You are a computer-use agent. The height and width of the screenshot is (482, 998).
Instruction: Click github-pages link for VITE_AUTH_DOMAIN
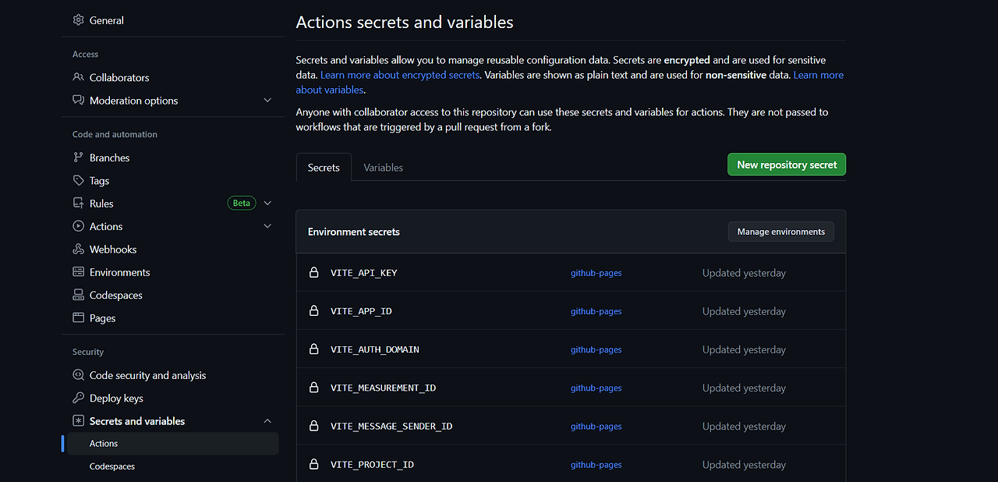tap(596, 349)
